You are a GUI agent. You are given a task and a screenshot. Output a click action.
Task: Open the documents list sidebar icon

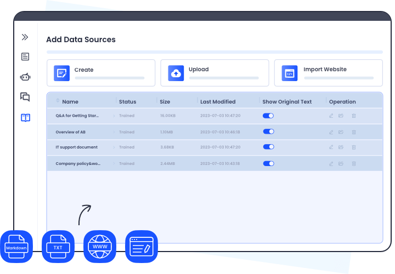pos(25,56)
